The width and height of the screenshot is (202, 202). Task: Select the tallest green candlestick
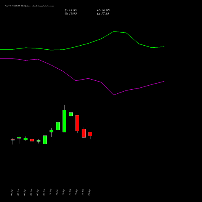tap(64, 121)
